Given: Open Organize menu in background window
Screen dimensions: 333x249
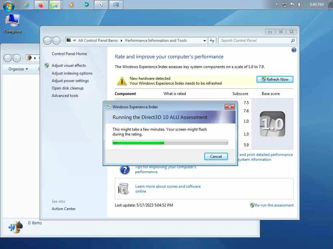Looking at the screenshot, I should [x=18, y=69].
